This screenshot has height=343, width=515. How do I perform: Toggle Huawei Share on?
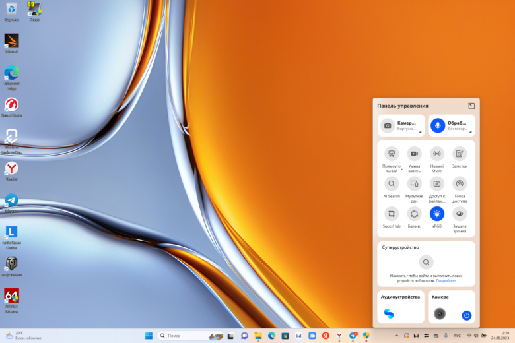437,154
